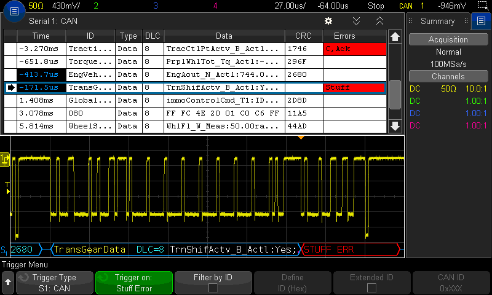492x295 pixels.
Task: Click the red STUFF ERR decode segment
Action: 351,250
